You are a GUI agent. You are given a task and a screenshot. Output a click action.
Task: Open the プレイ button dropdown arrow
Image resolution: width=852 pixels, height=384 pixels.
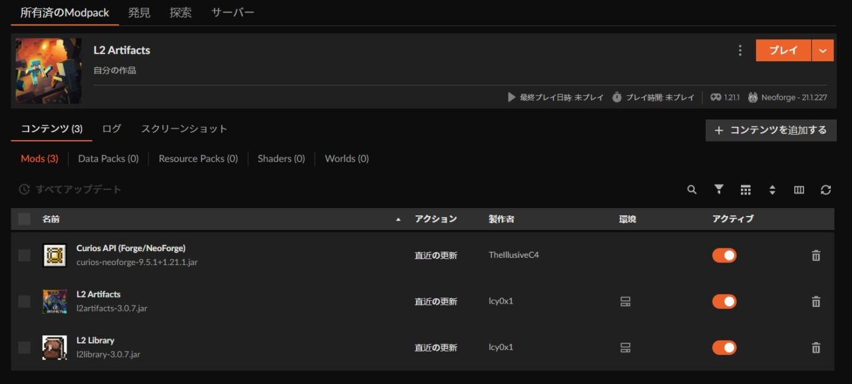[823, 50]
